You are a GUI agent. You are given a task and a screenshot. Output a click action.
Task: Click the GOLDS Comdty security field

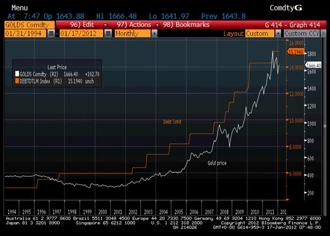[x=30, y=25]
